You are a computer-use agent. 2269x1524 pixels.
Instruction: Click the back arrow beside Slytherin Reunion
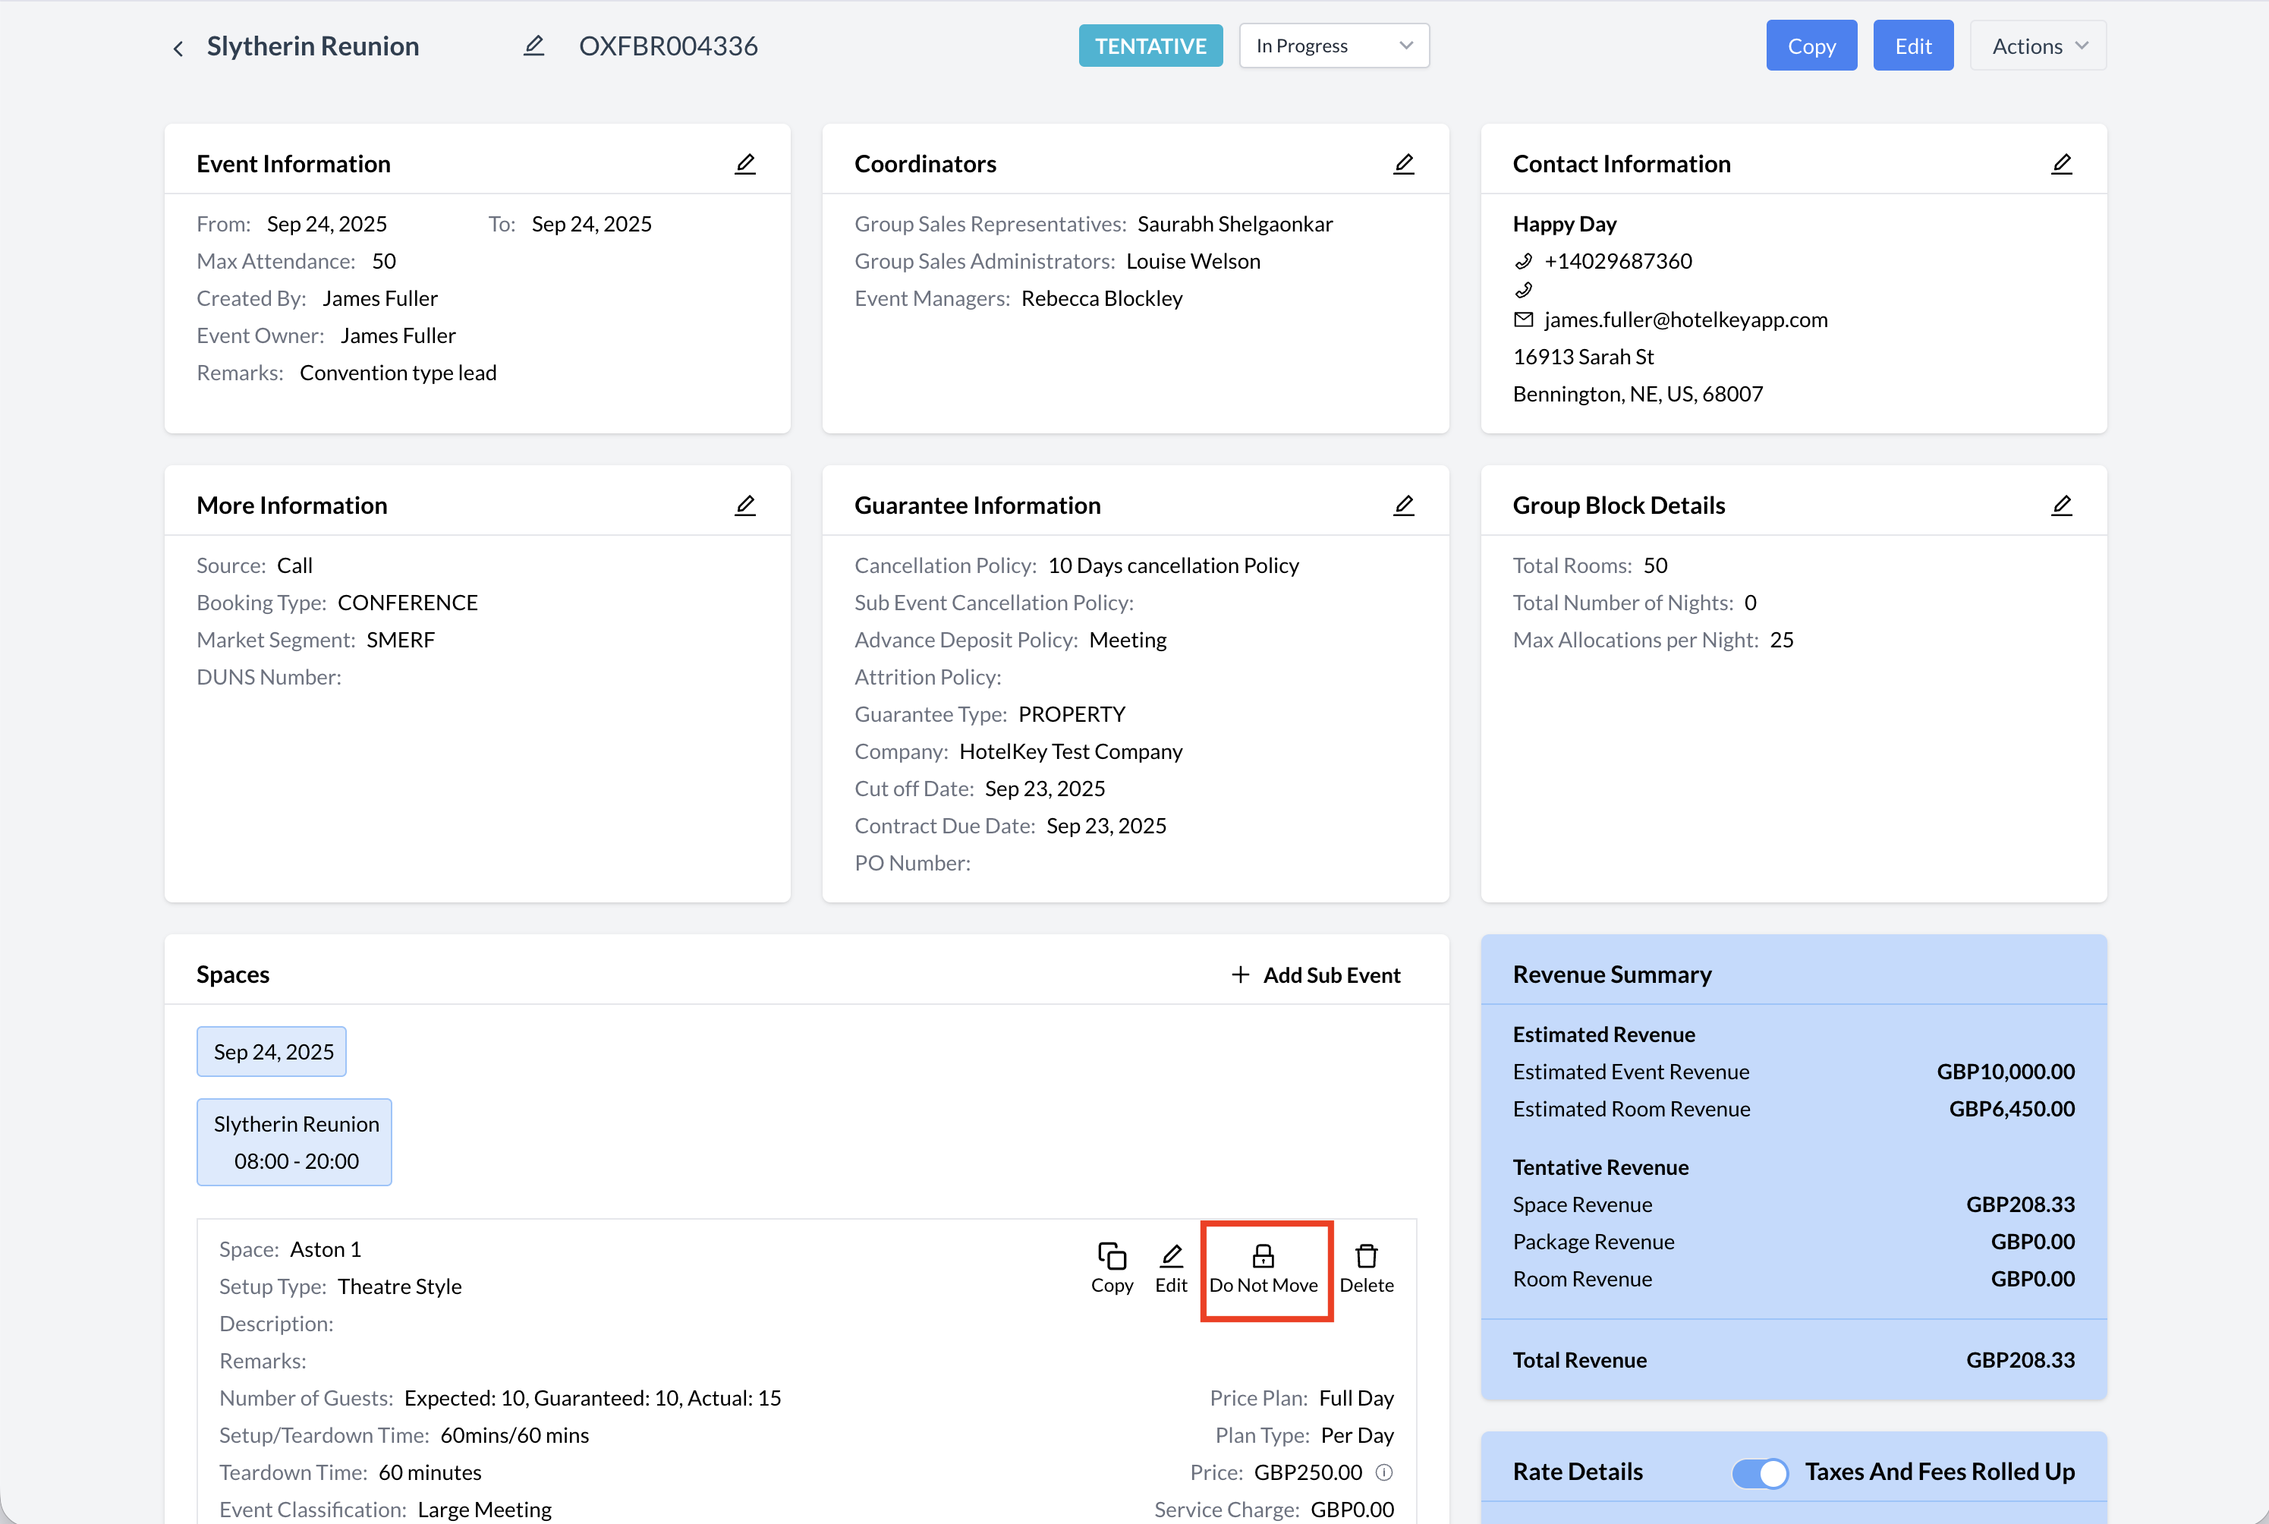point(178,48)
